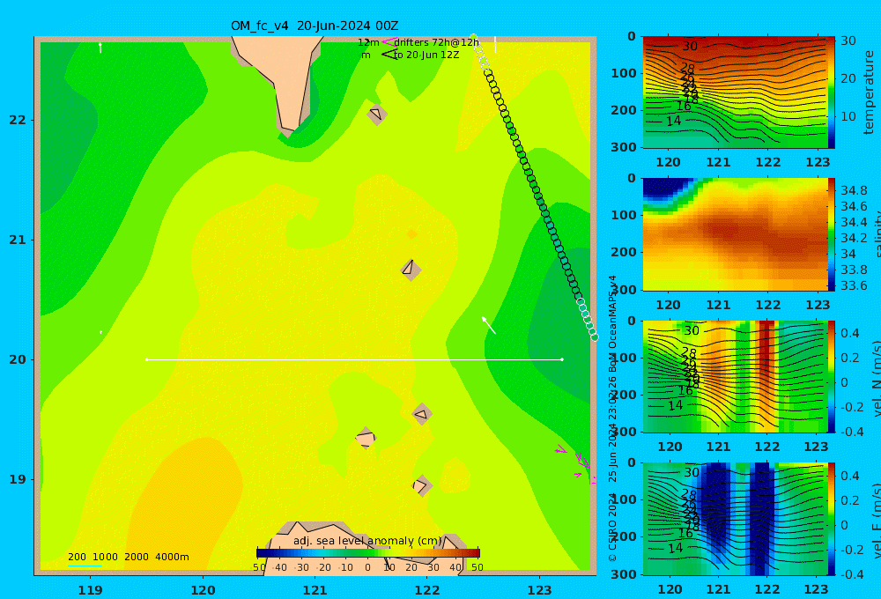The image size is (881, 599).
Task: Open the temperature depth section plot
Action: tap(735, 92)
